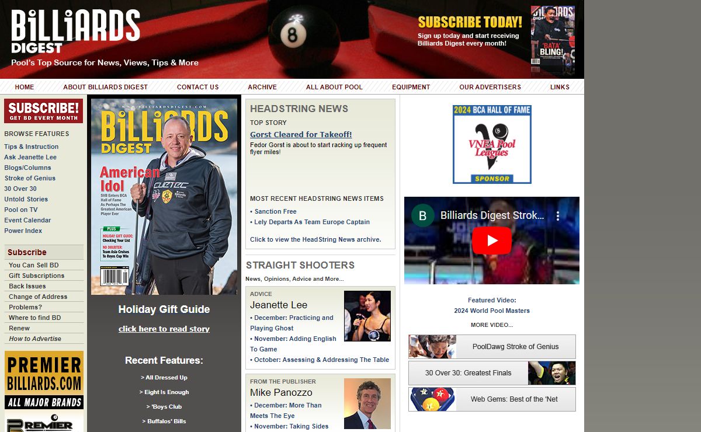Viewport: 701px width, 432px height.
Task: Open the 2024 BCA Hall of Fame VNEA sponsor ad
Action: (492, 144)
